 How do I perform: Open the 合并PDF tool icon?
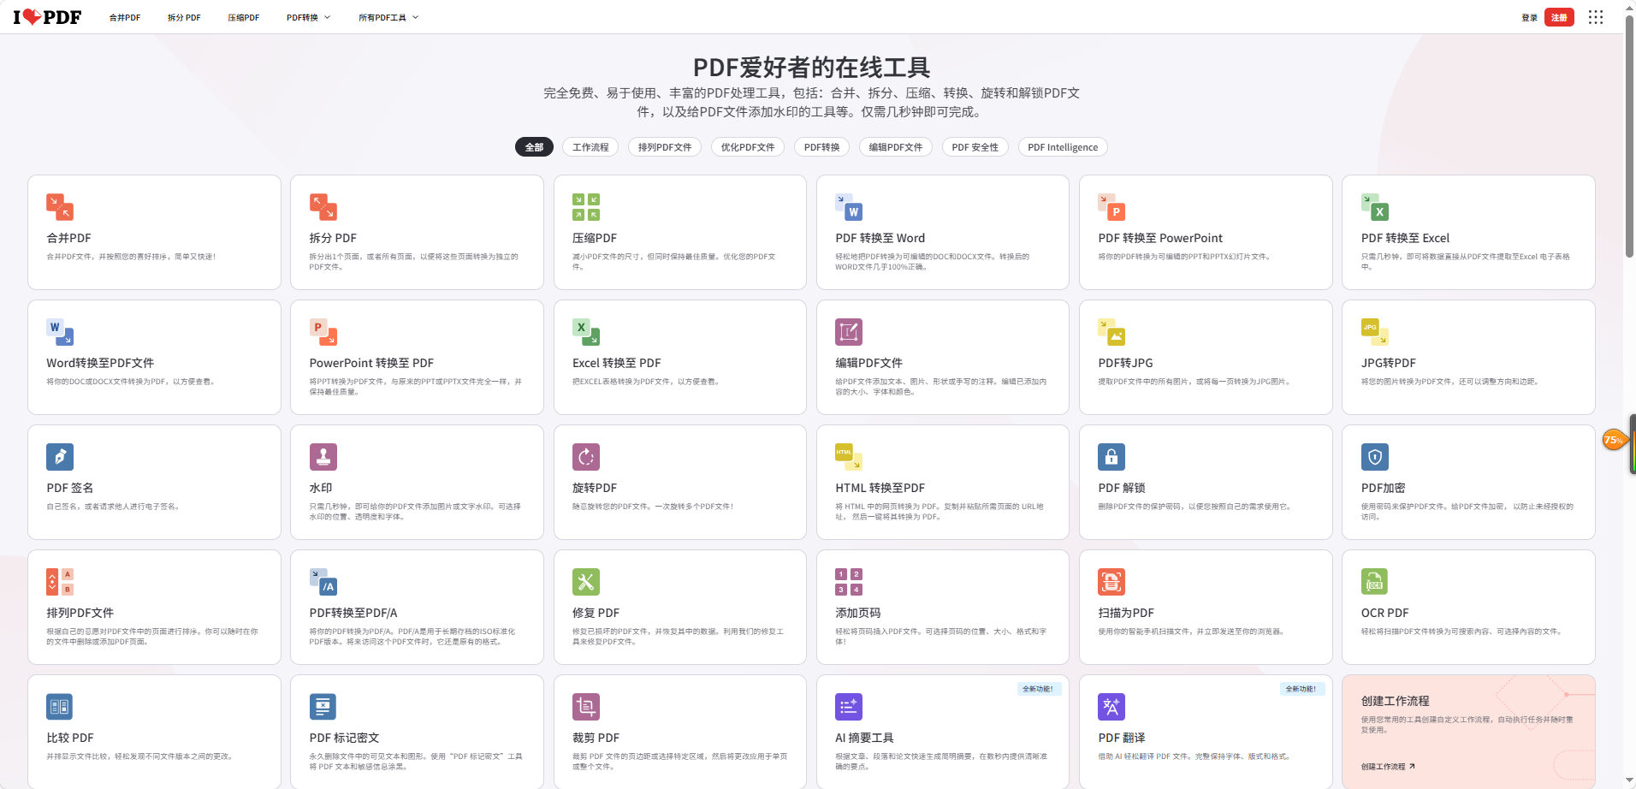(x=60, y=207)
